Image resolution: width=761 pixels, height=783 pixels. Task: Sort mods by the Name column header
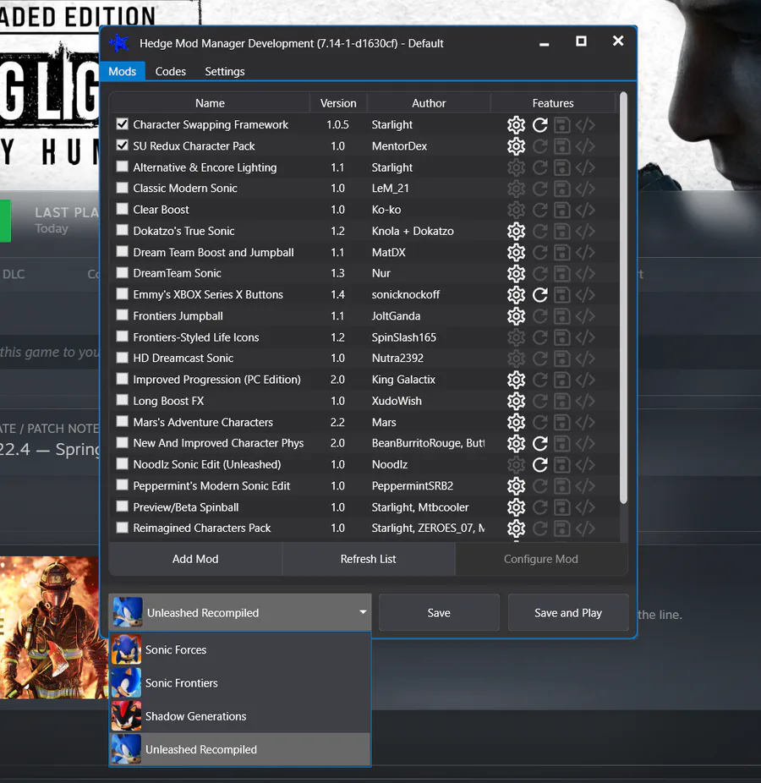tap(210, 103)
